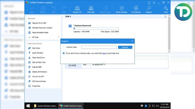Select Wipe Hard Drive operation
The image size is (195, 109).
click(x=38, y=58)
